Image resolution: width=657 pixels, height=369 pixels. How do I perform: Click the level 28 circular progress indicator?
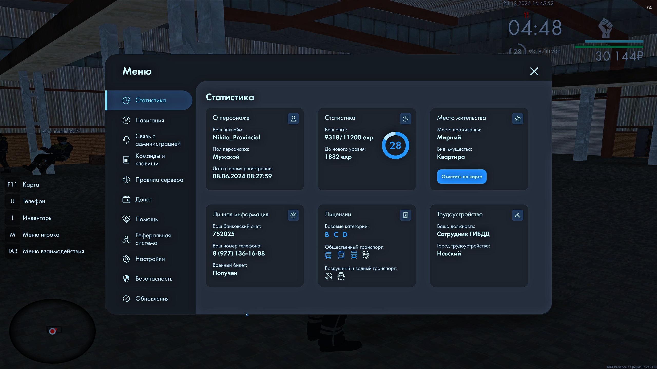click(x=395, y=145)
